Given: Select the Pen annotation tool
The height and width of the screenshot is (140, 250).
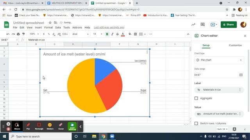Looking at the screenshot, I should (28, 126).
